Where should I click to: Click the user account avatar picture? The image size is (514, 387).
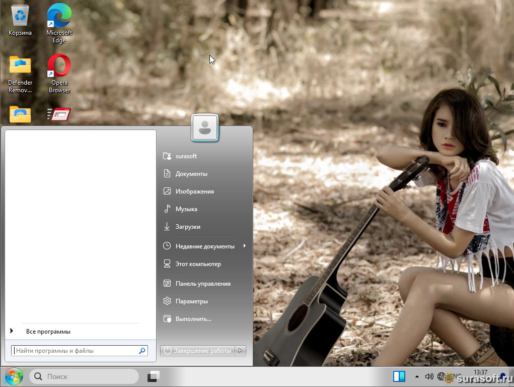coord(204,127)
